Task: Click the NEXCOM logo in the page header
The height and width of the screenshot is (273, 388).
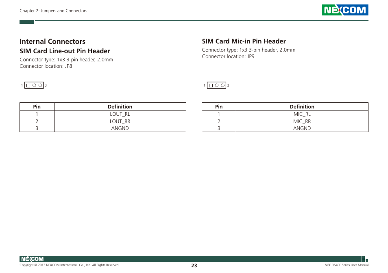Action: pos(345,10)
